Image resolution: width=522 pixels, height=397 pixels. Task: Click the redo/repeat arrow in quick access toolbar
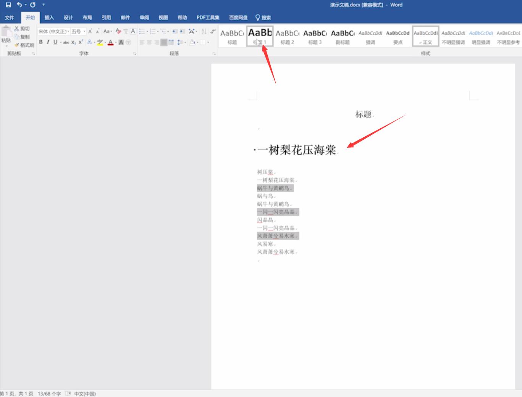[x=33, y=5]
